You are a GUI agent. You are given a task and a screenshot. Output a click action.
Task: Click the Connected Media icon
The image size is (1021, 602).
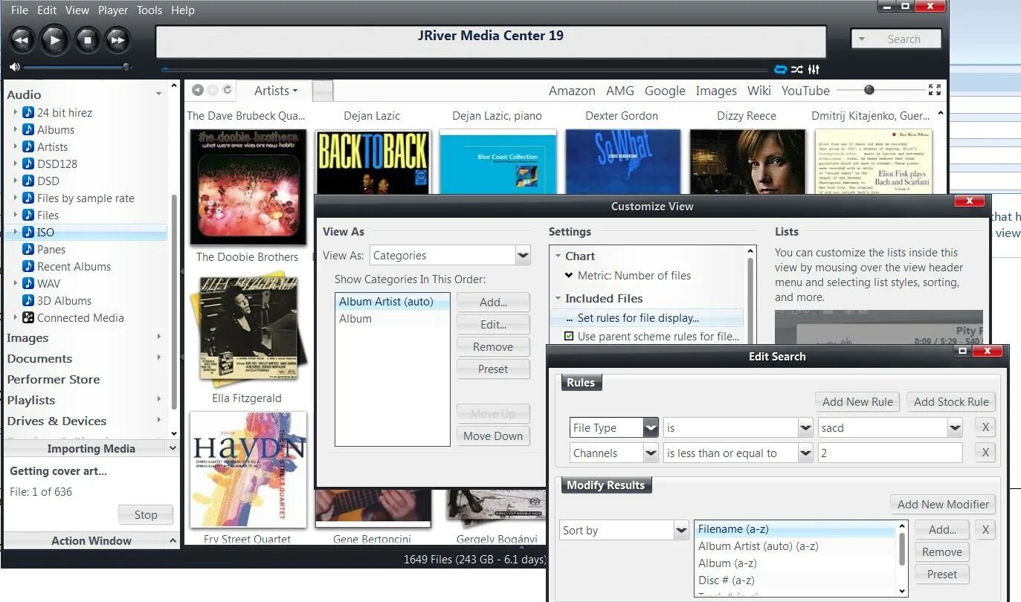[x=28, y=317]
